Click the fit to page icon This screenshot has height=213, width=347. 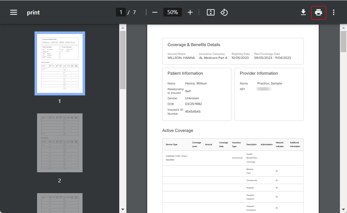coord(211,12)
